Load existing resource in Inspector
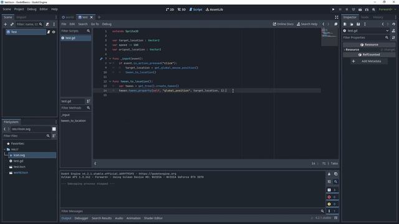 click(352, 24)
